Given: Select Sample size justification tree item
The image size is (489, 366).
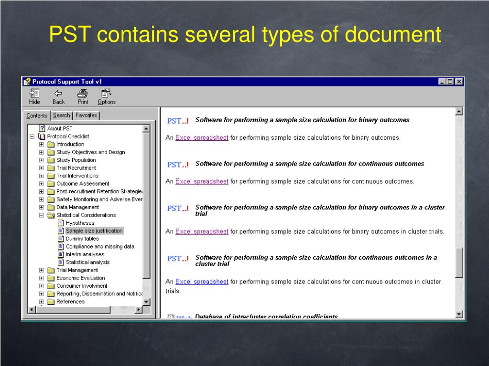Looking at the screenshot, I should click(94, 230).
